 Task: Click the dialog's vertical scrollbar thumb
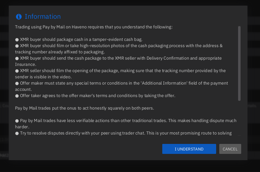coord(239,63)
